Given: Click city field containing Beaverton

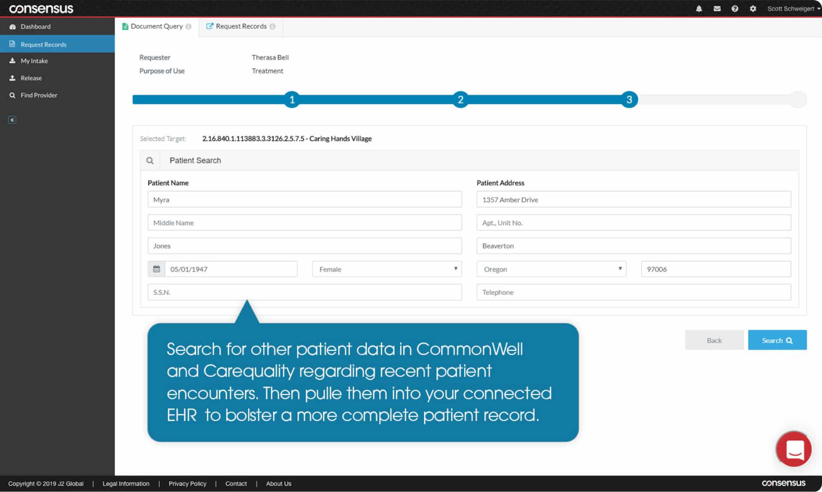Looking at the screenshot, I should pos(633,246).
